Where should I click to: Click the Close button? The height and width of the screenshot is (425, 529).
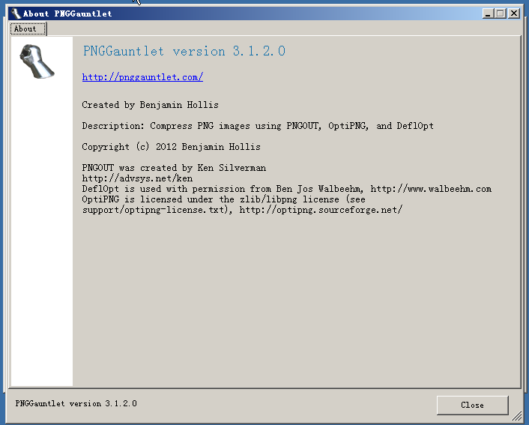[472, 405]
